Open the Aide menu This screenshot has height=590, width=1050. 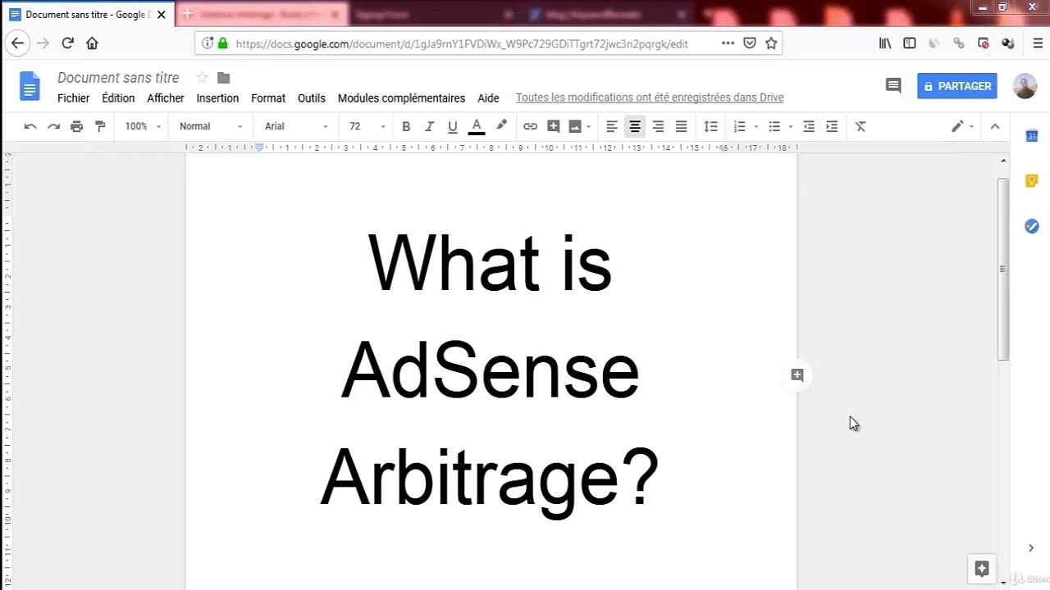488,98
